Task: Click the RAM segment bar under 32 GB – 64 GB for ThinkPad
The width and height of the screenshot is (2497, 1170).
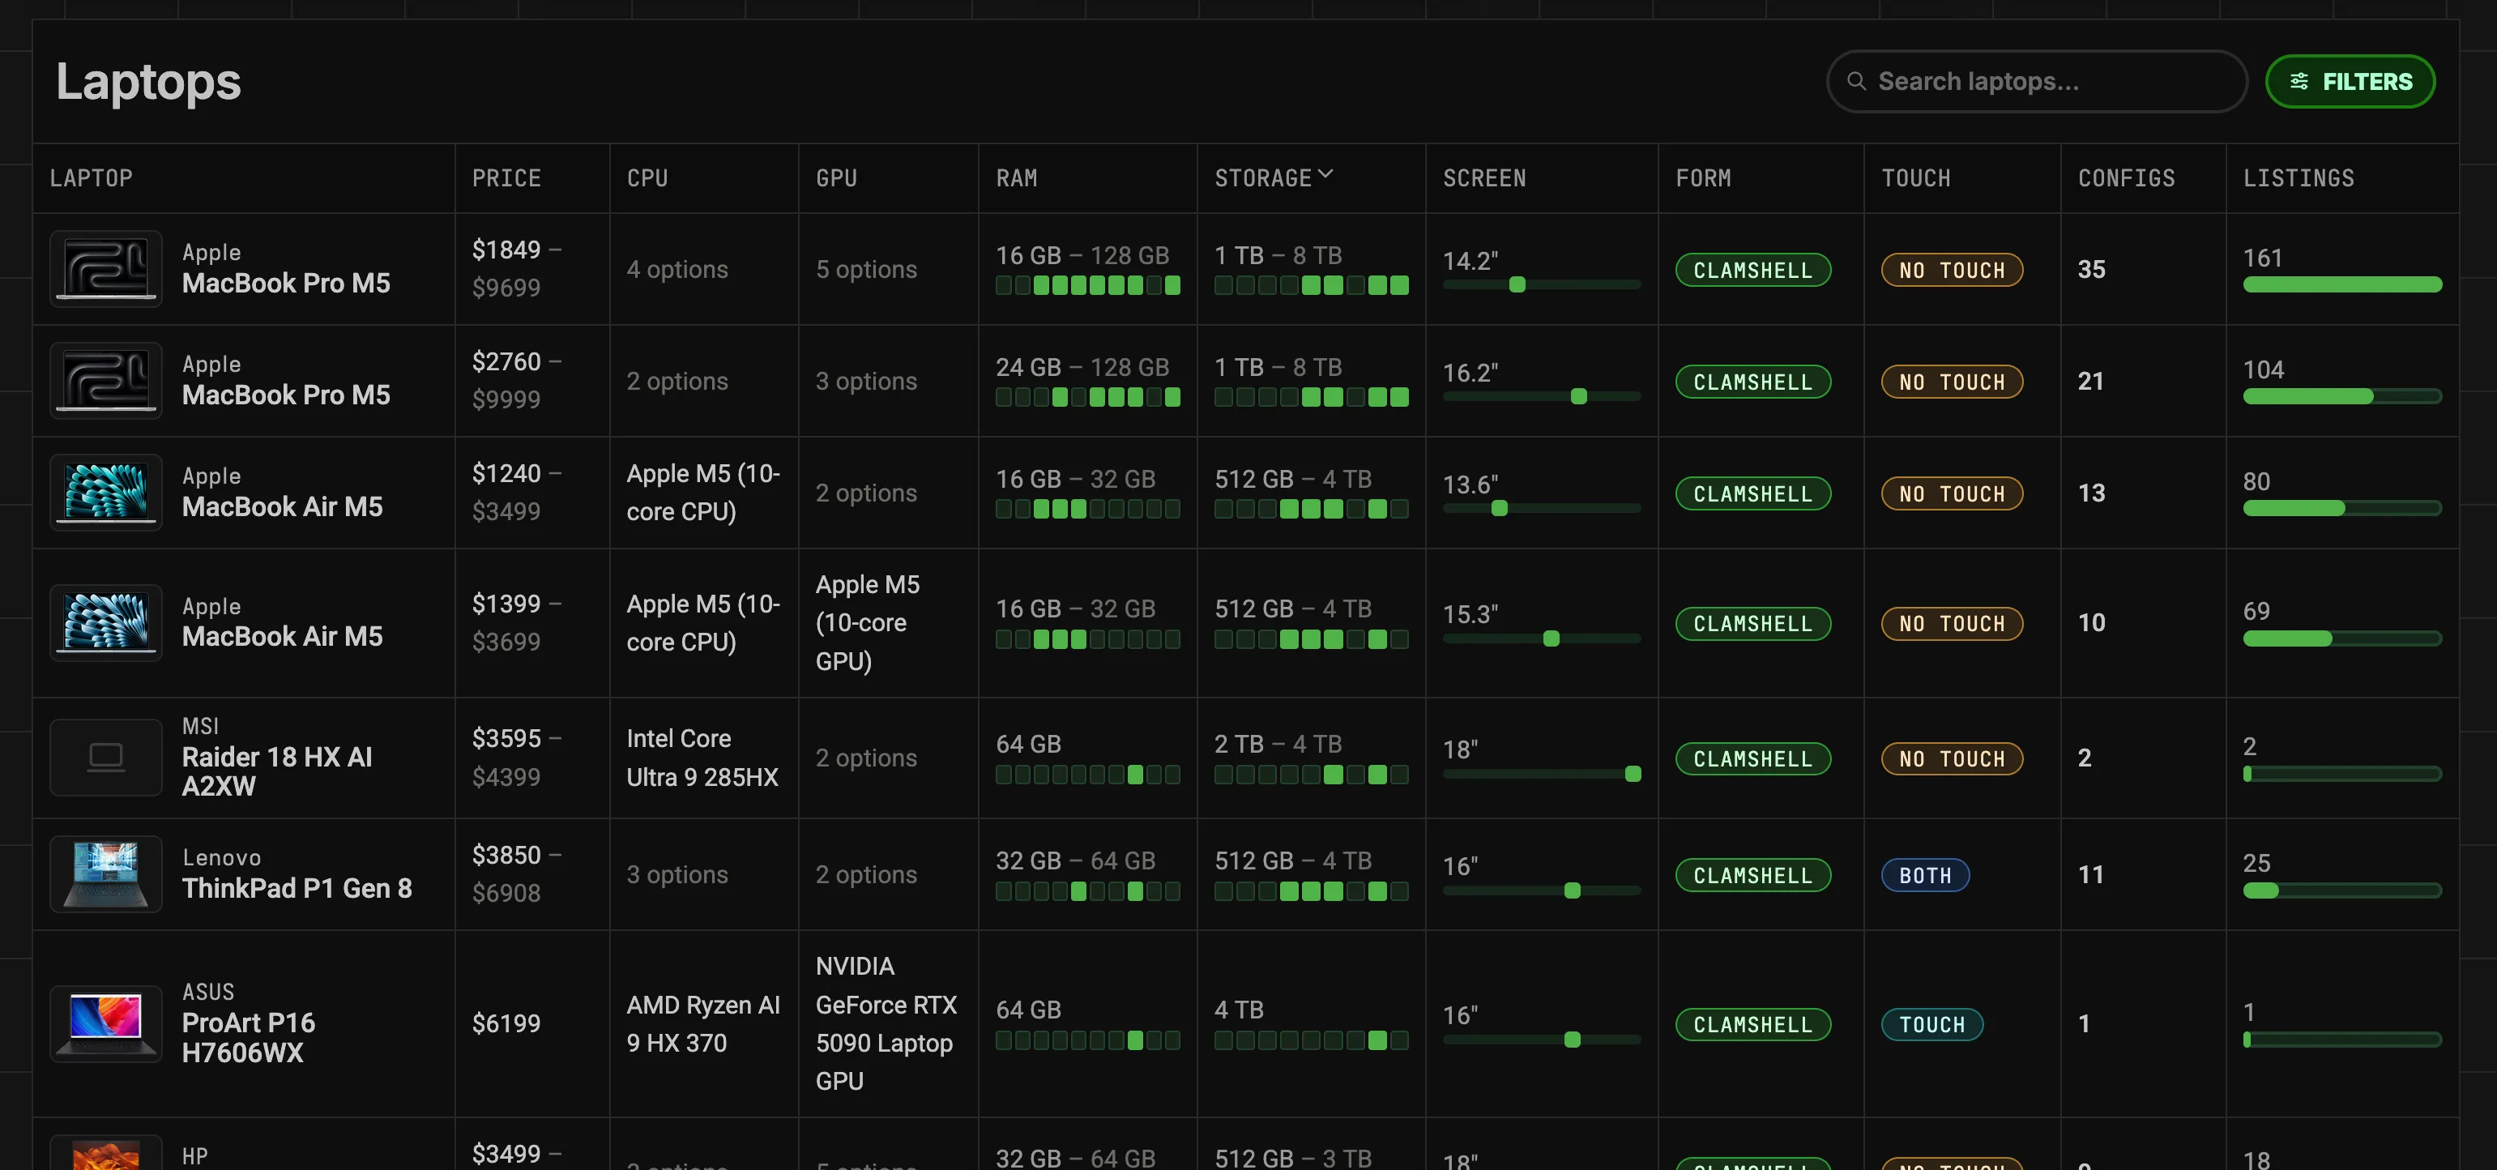Action: 1087,892
